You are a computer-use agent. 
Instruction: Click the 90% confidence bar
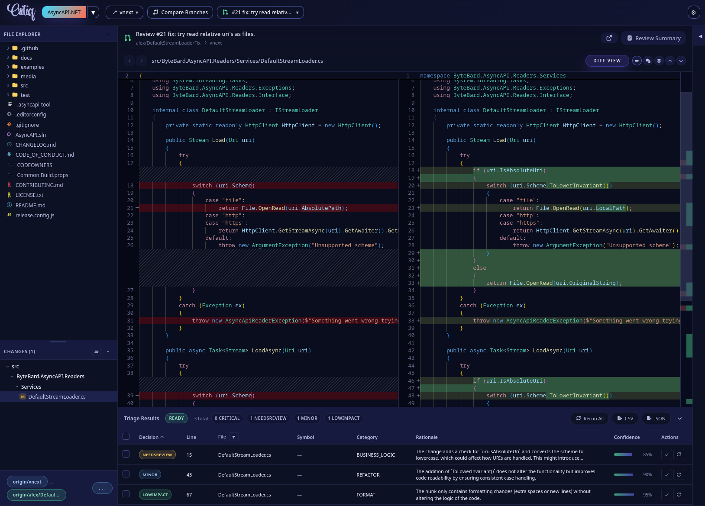click(x=624, y=474)
